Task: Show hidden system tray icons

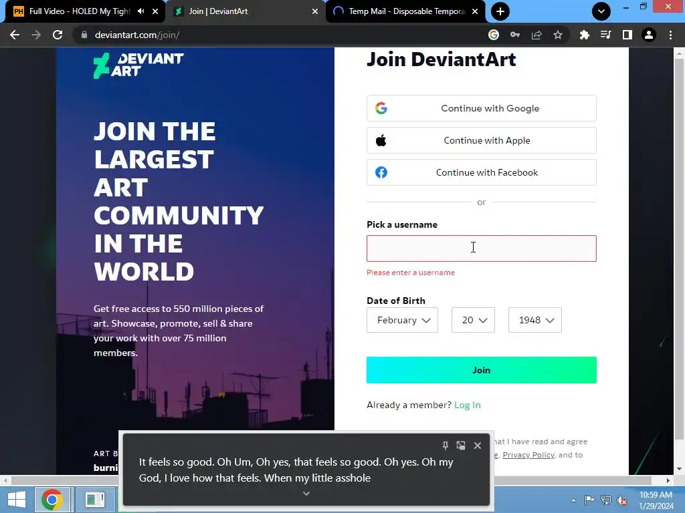Action: tap(573, 500)
